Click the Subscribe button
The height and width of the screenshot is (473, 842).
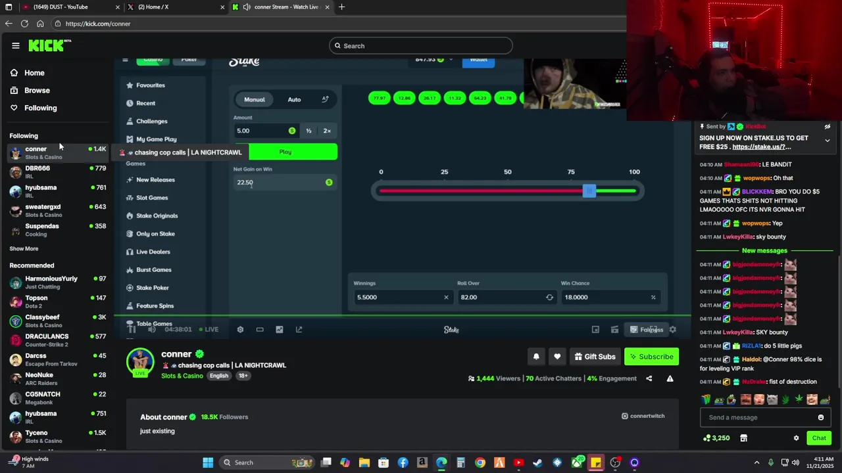[x=651, y=357]
